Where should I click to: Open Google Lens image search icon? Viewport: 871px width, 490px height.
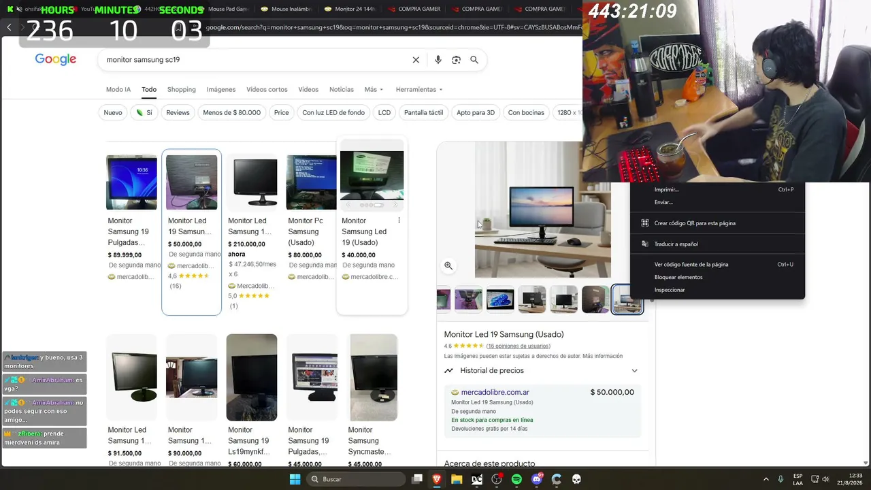pos(457,60)
